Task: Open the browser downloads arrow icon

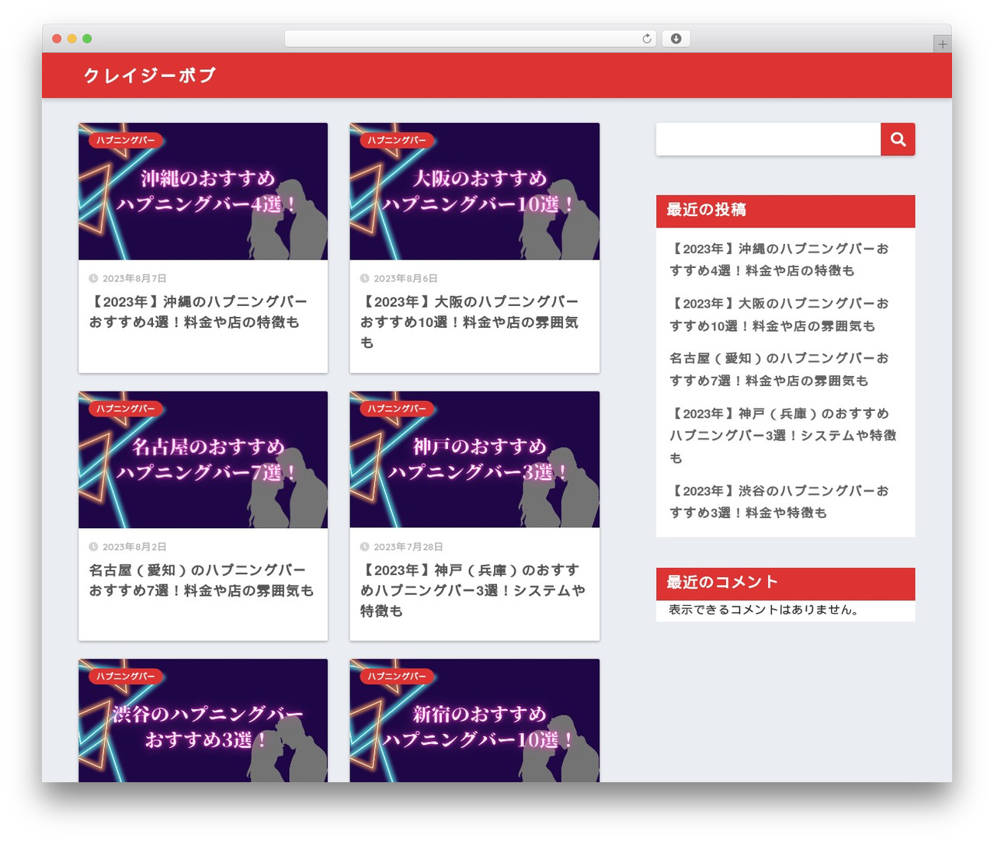Action: 676,39
